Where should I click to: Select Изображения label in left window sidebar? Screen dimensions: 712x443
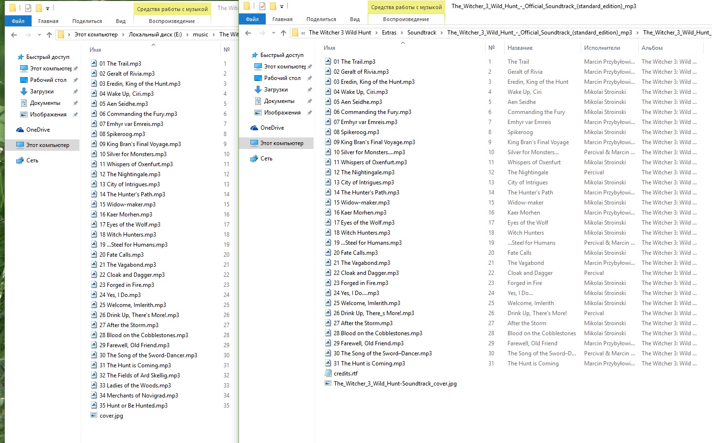pos(48,114)
